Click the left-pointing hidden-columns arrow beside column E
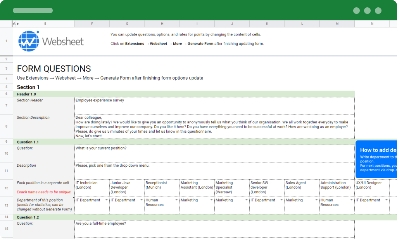Screen dimensions: 397x239 (x=14, y=24)
